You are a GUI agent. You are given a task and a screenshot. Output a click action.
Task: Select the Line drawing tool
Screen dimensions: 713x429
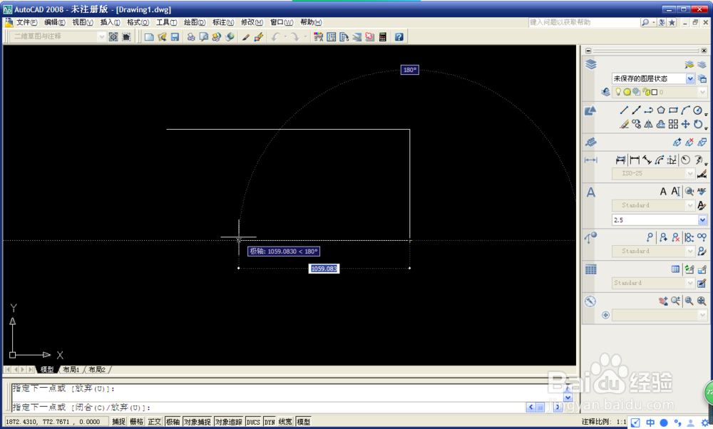coord(624,110)
